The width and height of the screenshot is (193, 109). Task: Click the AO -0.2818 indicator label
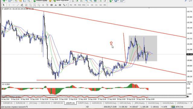click(6, 84)
